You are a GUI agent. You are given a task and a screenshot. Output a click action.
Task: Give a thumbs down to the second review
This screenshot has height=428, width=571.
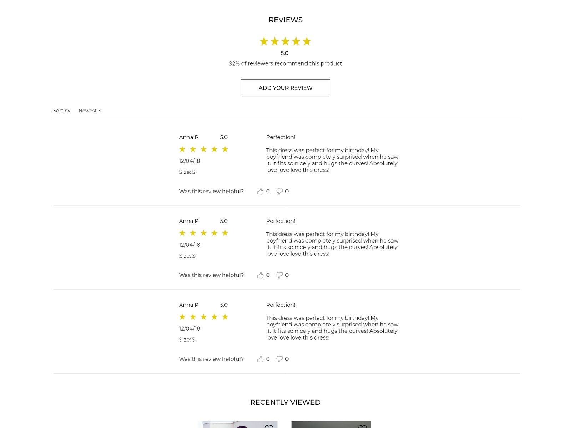tap(280, 275)
